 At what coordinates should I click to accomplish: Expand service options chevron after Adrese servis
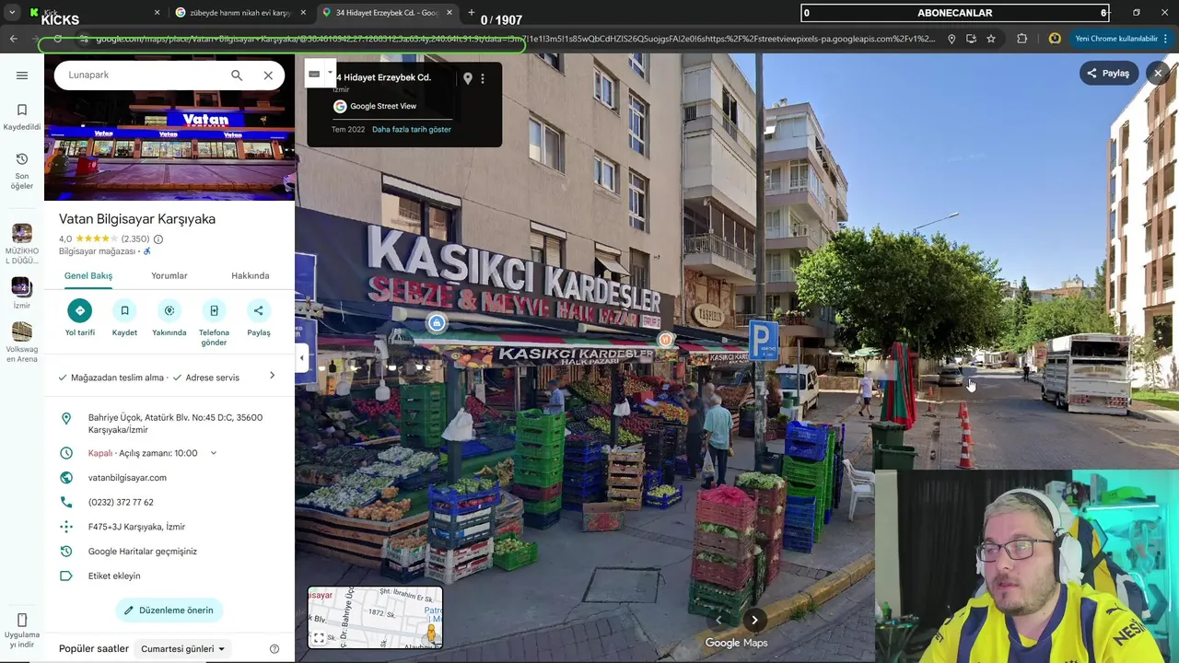click(272, 376)
